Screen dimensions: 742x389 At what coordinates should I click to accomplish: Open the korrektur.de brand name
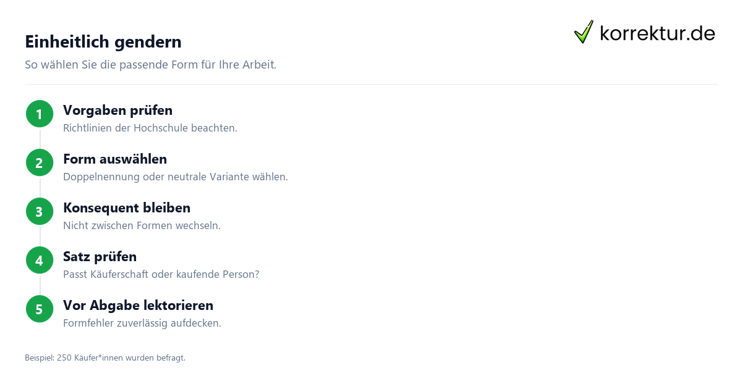(657, 33)
